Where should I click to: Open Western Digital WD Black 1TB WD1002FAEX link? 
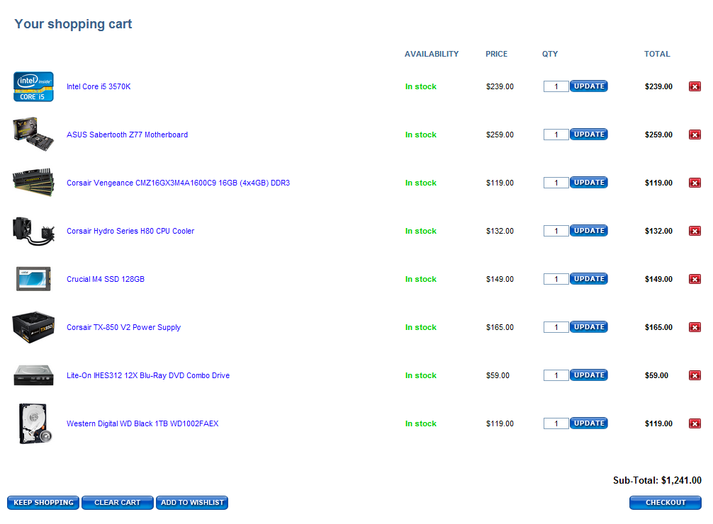point(142,423)
